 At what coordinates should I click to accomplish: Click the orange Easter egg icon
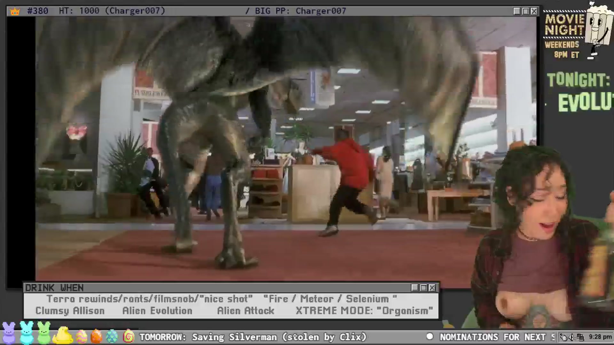tap(96, 336)
